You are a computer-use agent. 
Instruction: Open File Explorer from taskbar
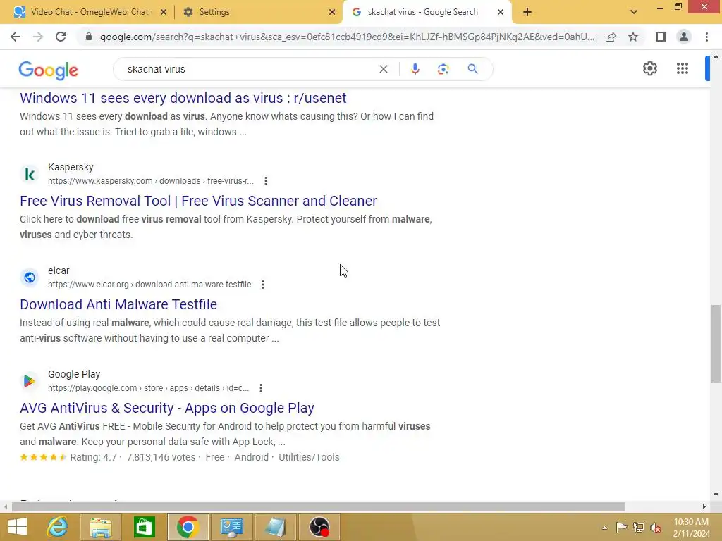click(101, 527)
